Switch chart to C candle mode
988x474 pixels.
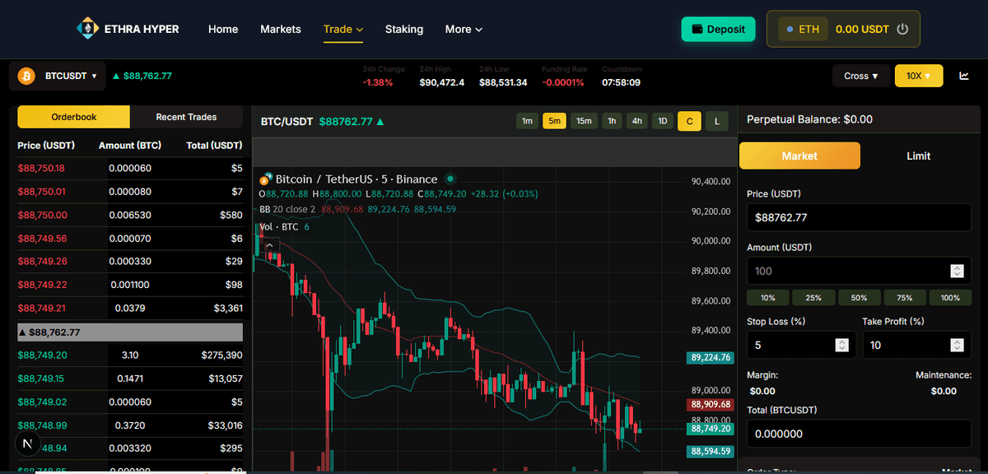coord(689,121)
